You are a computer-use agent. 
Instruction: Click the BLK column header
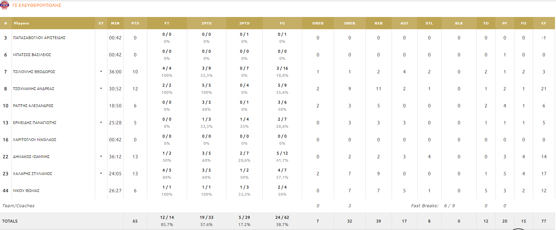point(459,23)
